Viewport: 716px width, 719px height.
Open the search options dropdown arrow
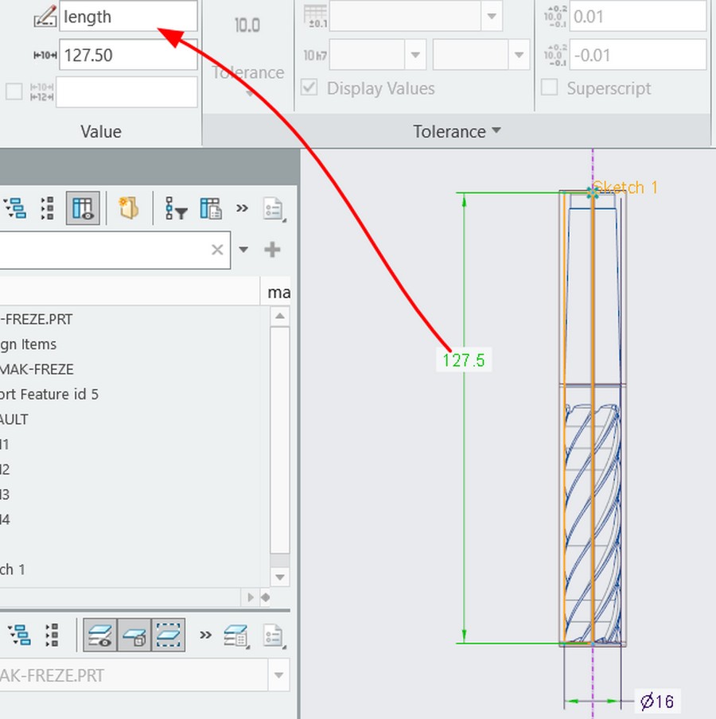tap(243, 250)
